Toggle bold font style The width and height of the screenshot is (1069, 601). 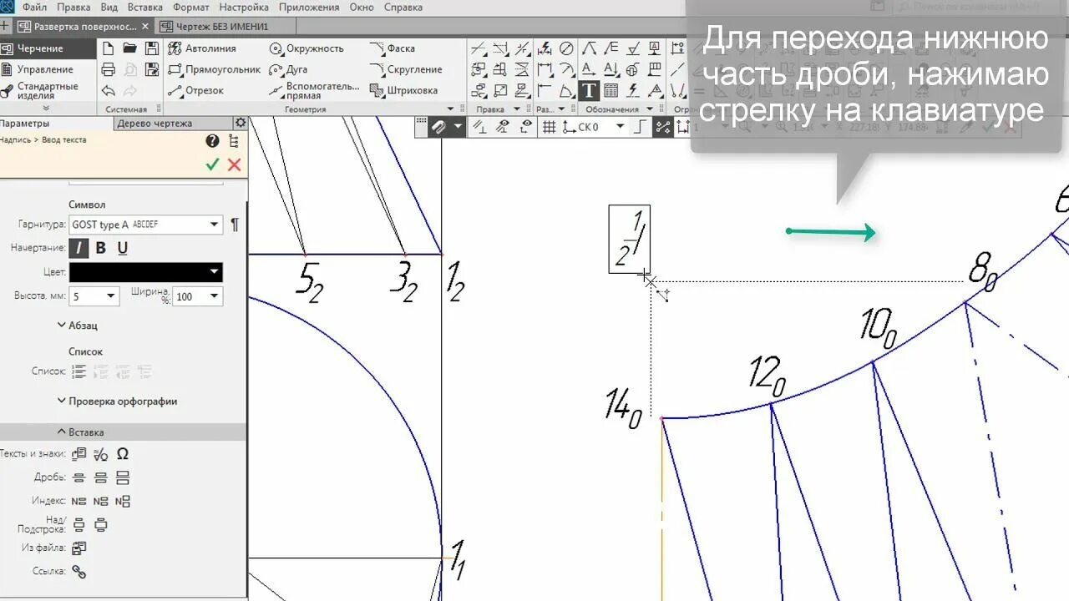tap(101, 248)
